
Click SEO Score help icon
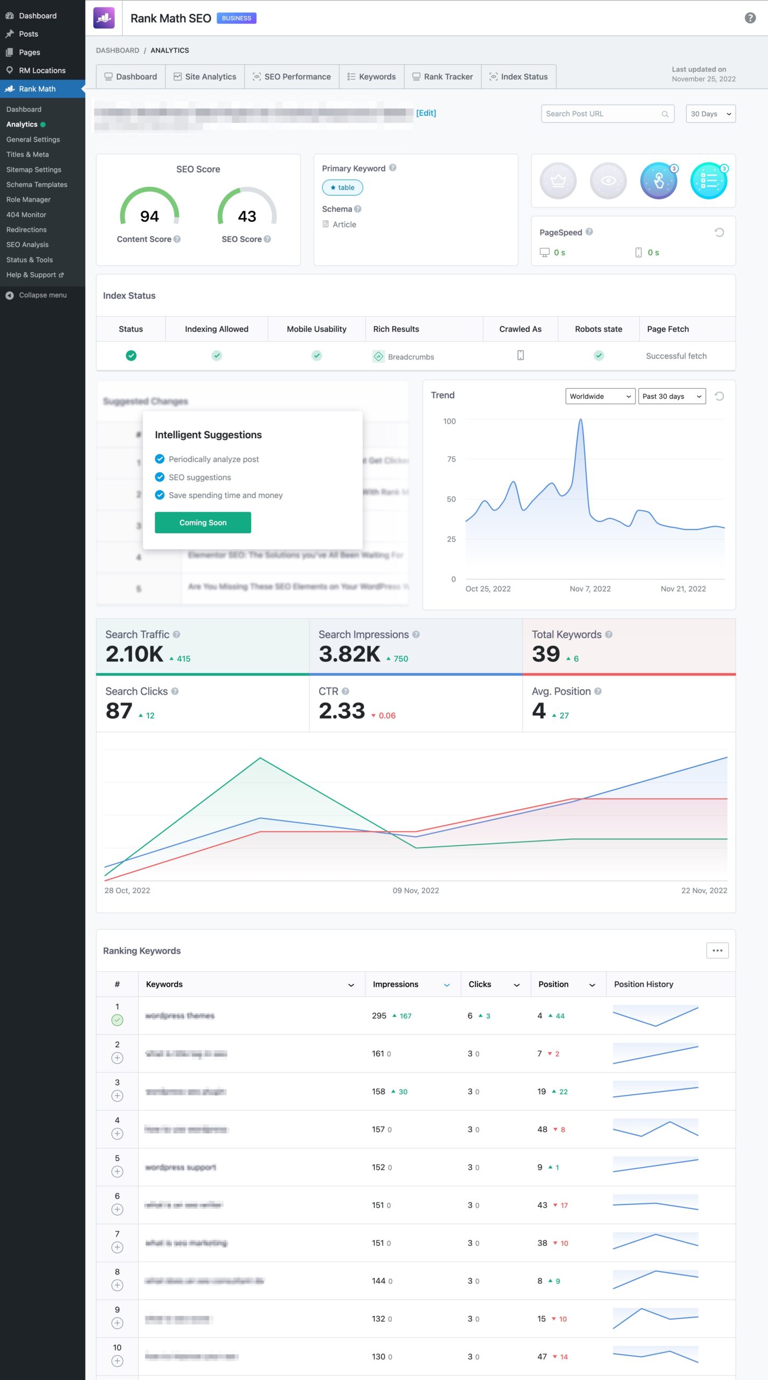click(x=267, y=239)
